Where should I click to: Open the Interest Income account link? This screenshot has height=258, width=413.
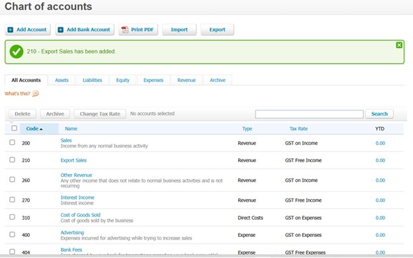[x=77, y=197]
